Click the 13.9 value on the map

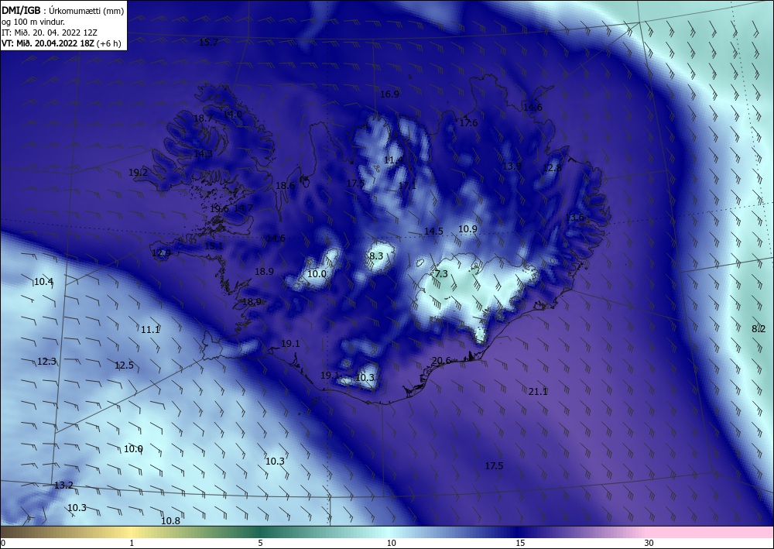[x=512, y=166]
